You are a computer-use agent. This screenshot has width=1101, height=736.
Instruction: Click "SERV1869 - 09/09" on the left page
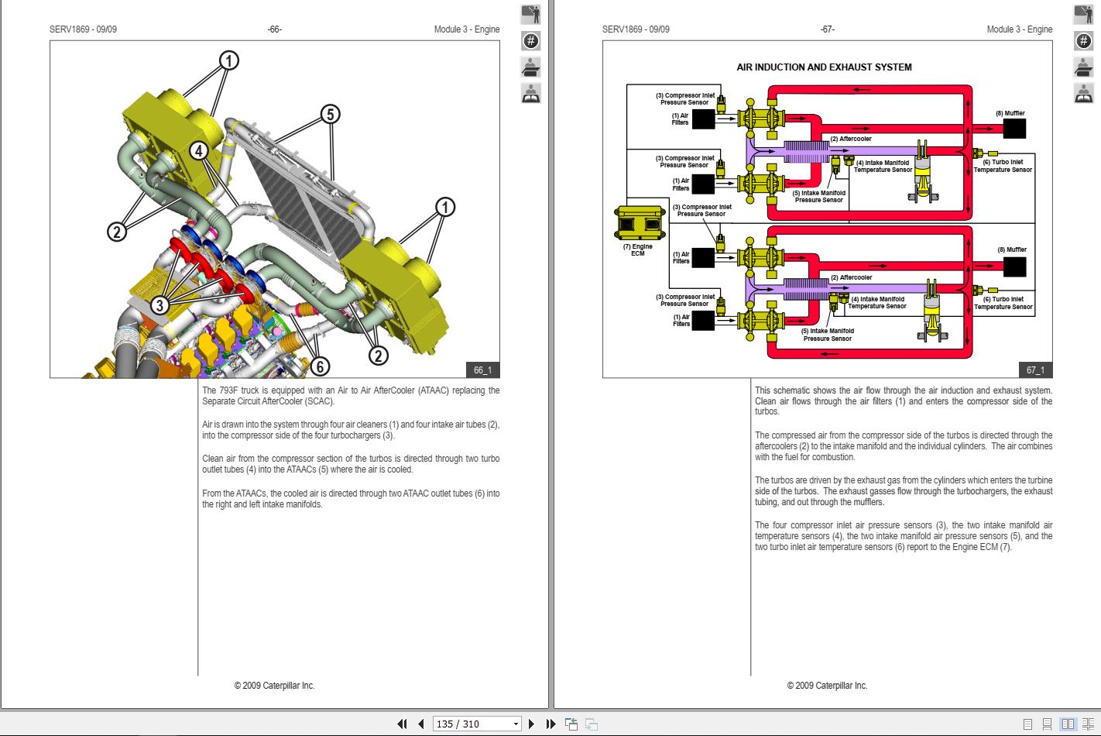[x=83, y=29]
